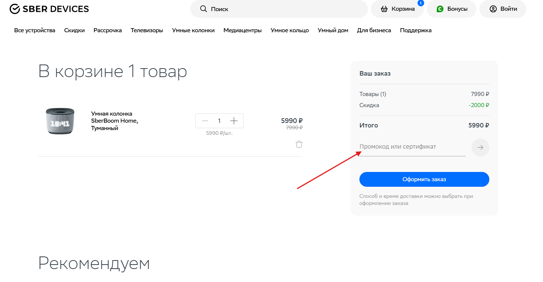
Task: Go to the Медиацентры section
Action: pyautogui.click(x=242, y=30)
